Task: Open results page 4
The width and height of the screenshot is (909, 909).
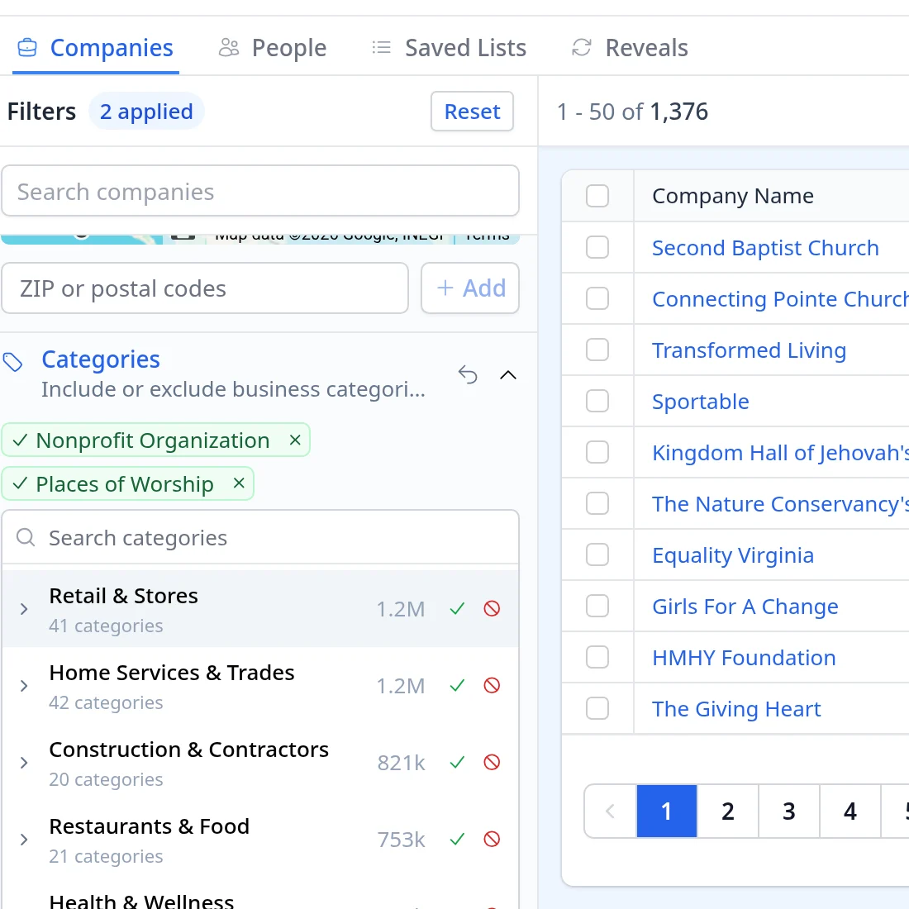Action: (850, 811)
